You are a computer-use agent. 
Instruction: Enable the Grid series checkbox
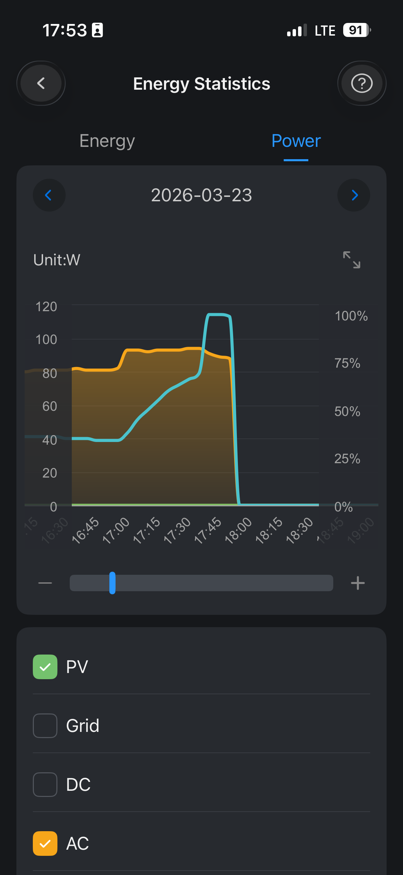pos(45,725)
